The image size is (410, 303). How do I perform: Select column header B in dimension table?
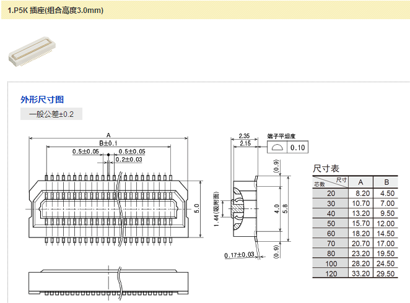(386, 182)
